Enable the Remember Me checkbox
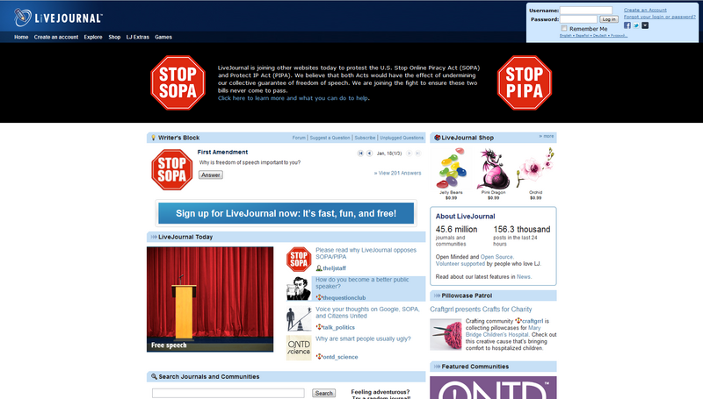Image resolution: width=703 pixels, height=399 pixels. 564,28
